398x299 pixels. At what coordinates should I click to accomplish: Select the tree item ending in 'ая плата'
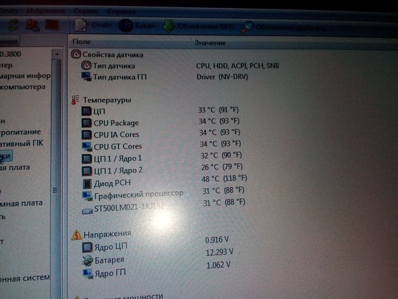pyautogui.click(x=15, y=167)
